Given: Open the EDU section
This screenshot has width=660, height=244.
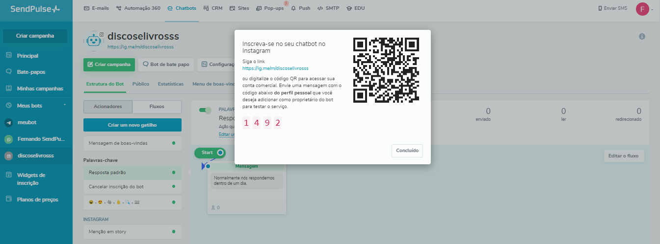Looking at the screenshot, I should pos(355,8).
